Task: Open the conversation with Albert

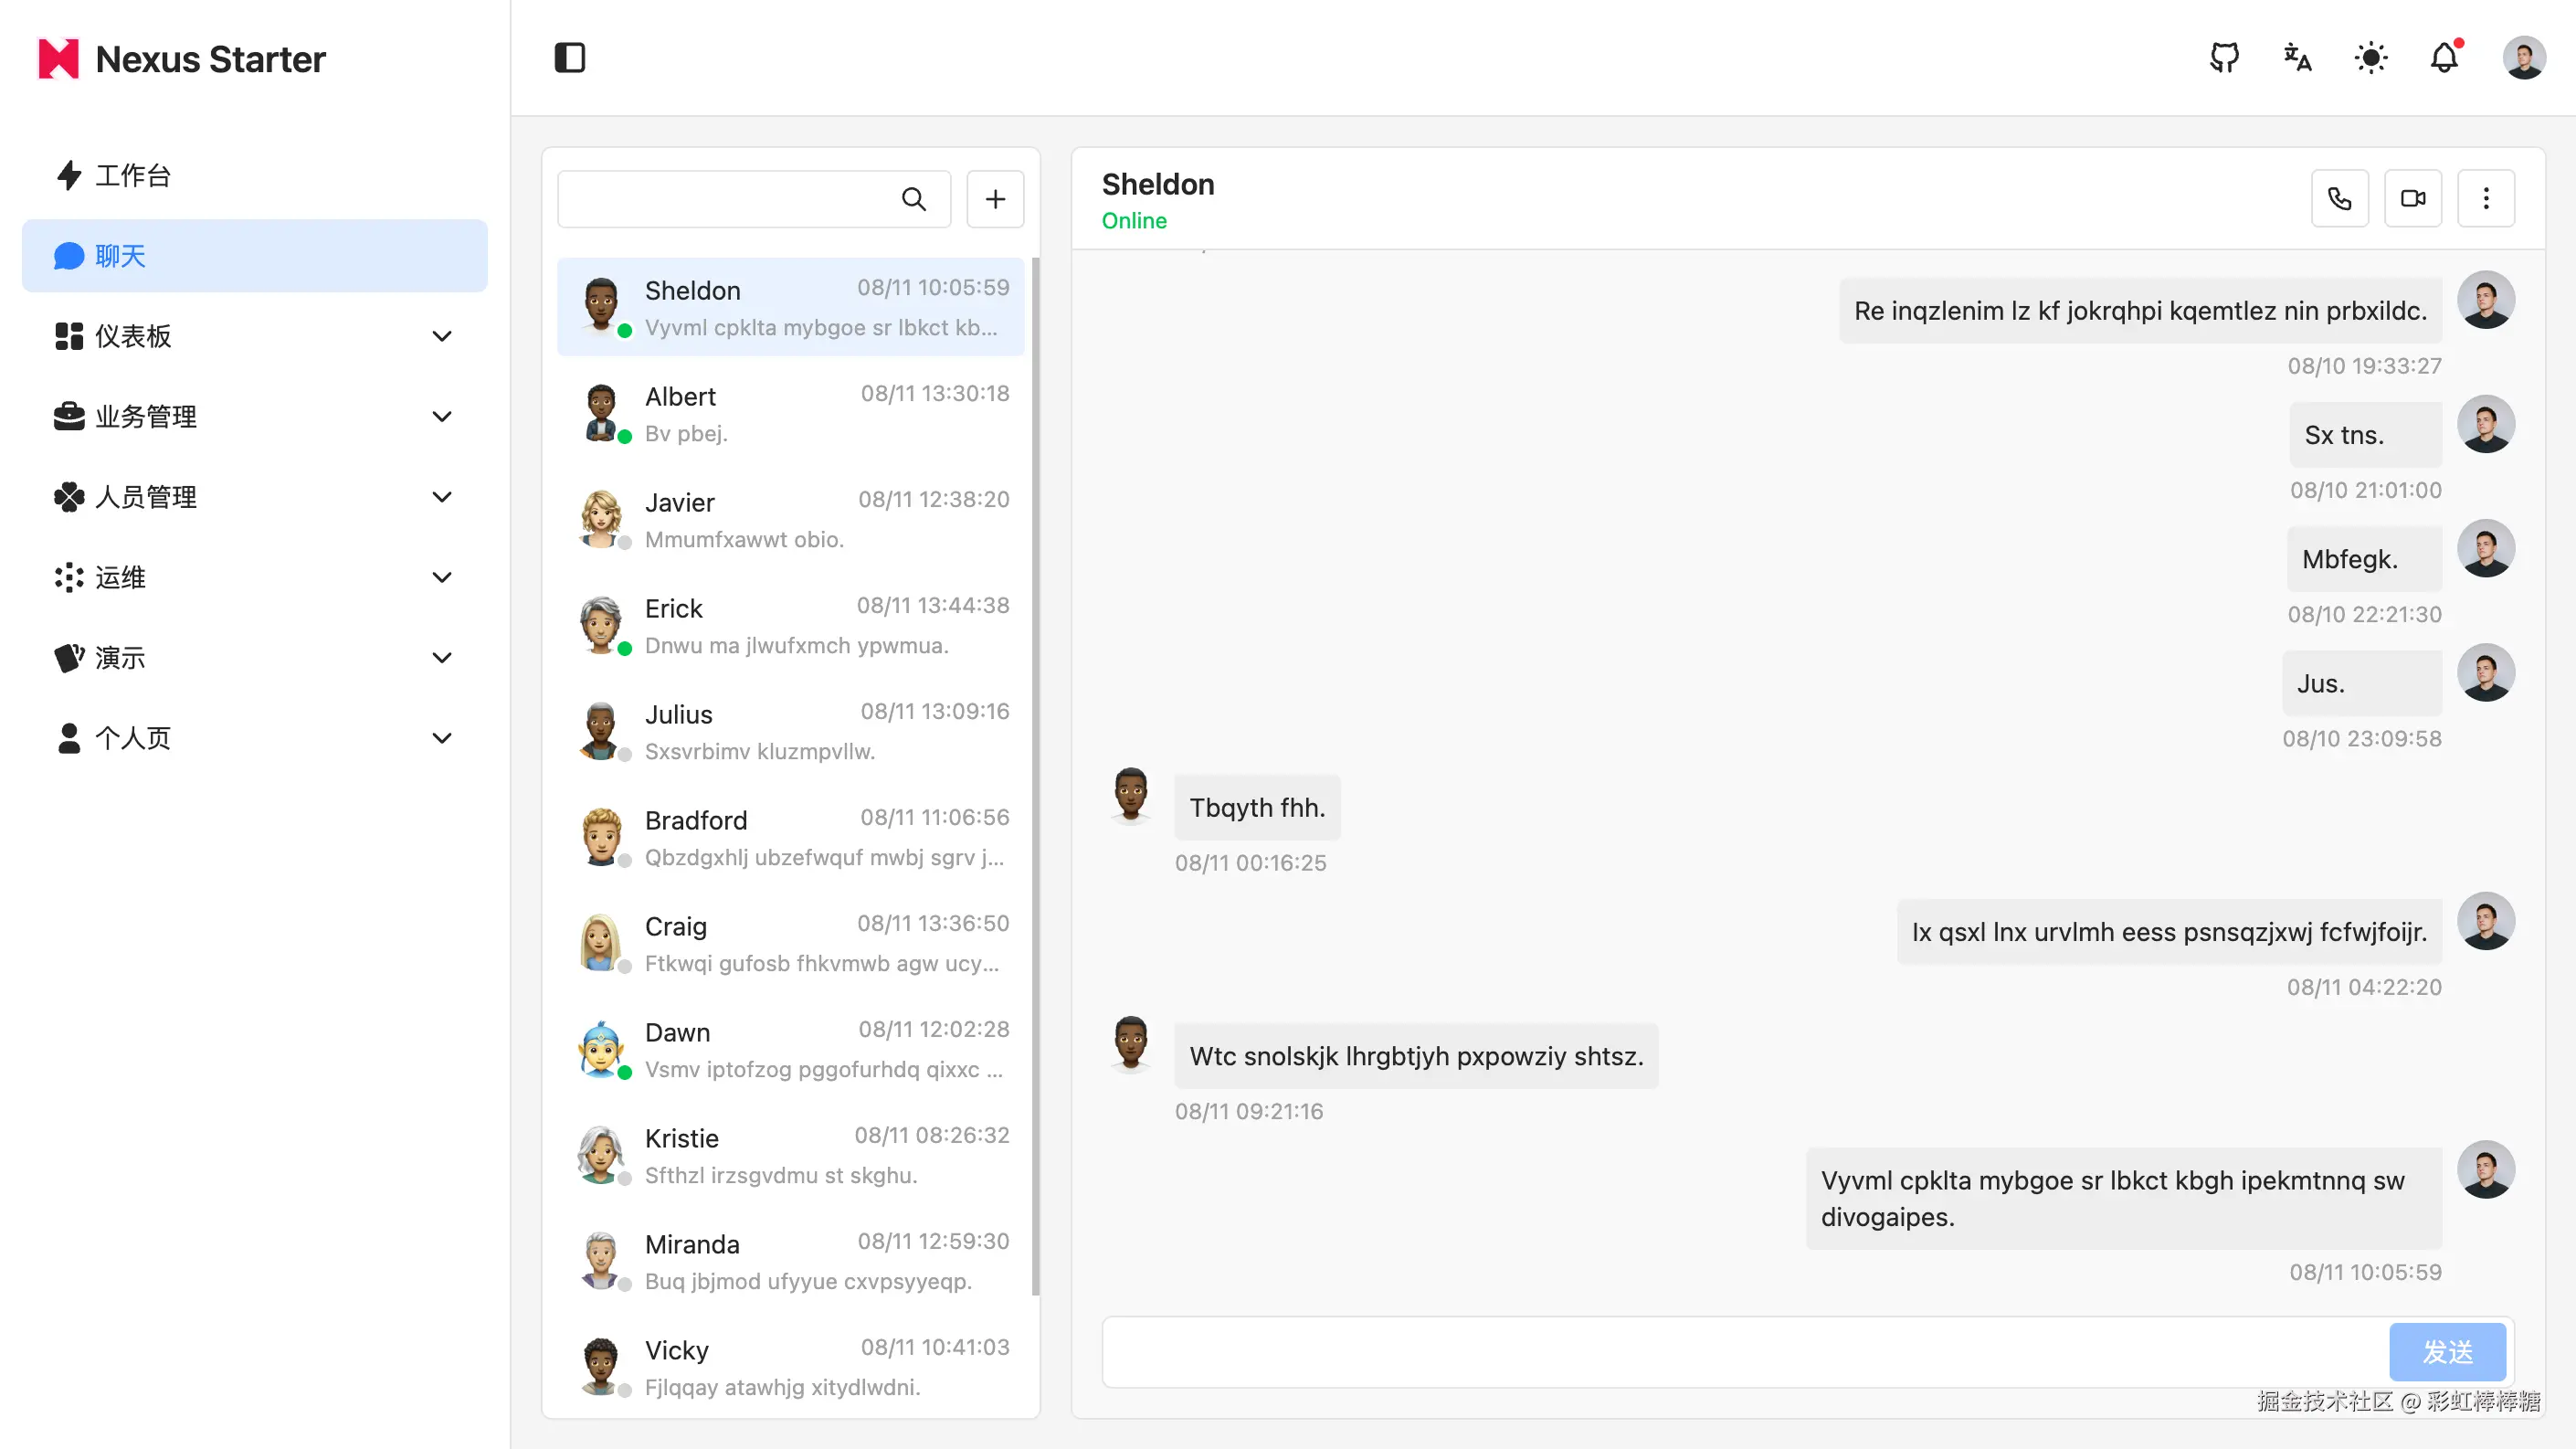Action: click(790, 413)
